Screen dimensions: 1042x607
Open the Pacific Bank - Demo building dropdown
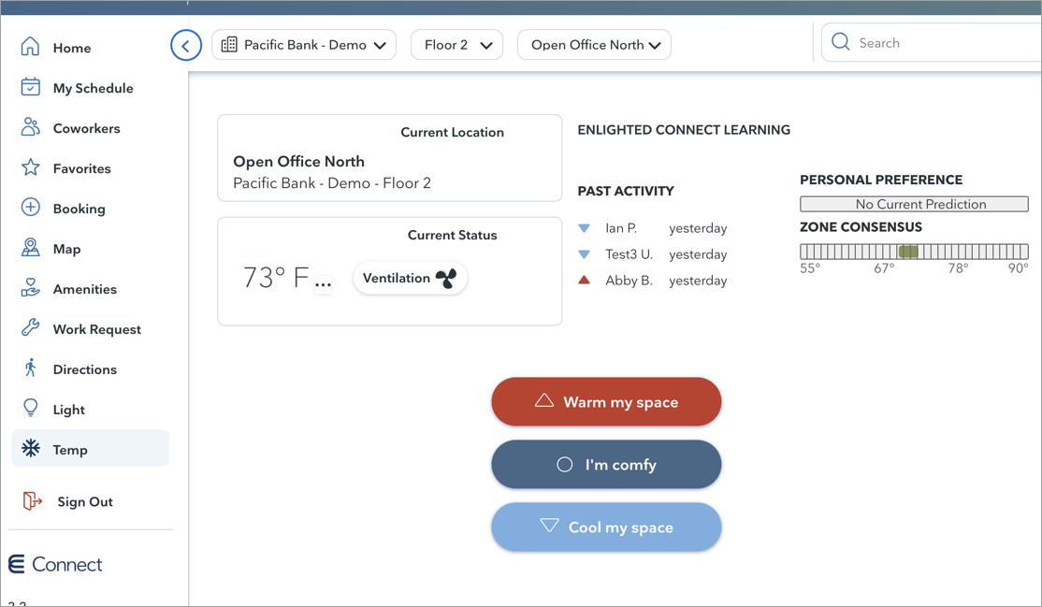(x=304, y=45)
